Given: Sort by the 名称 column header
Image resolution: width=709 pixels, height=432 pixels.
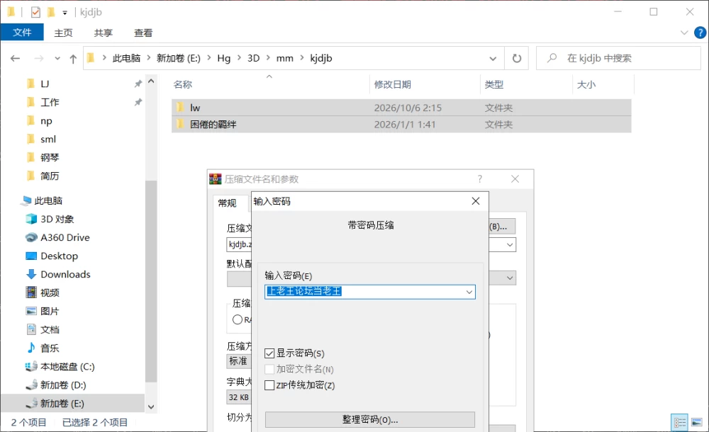Looking at the screenshot, I should 183,84.
